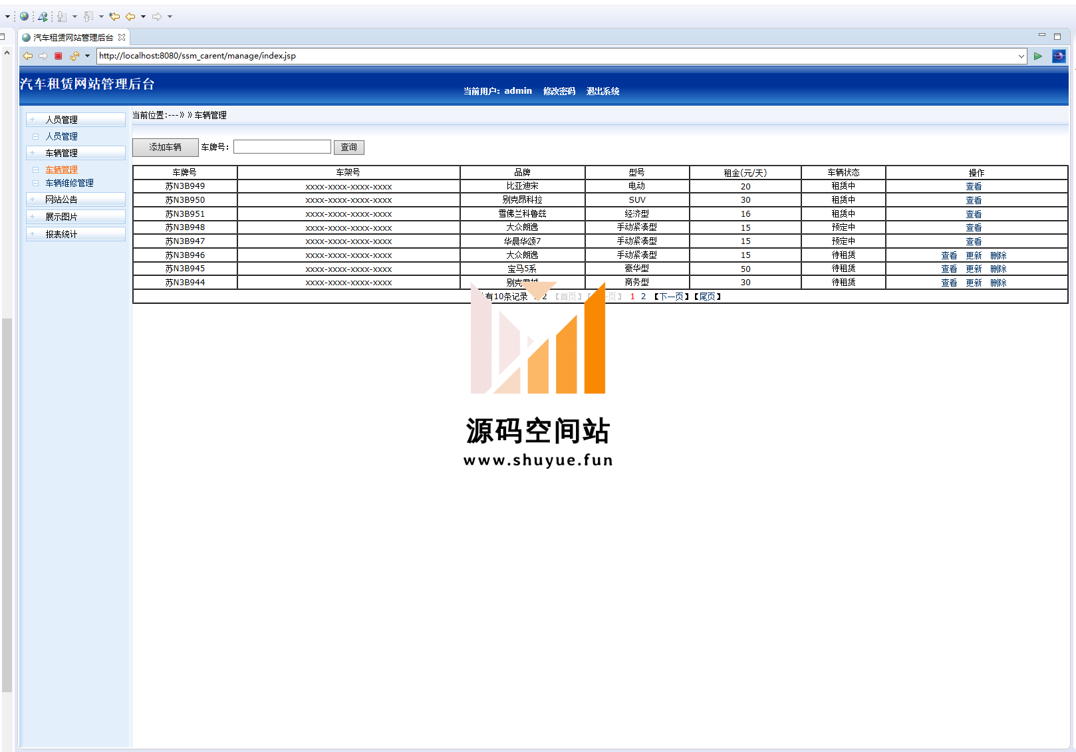The height and width of the screenshot is (752, 1076).
Task: Click 删除 for vehicle 苏N3B945
Action: (998, 269)
